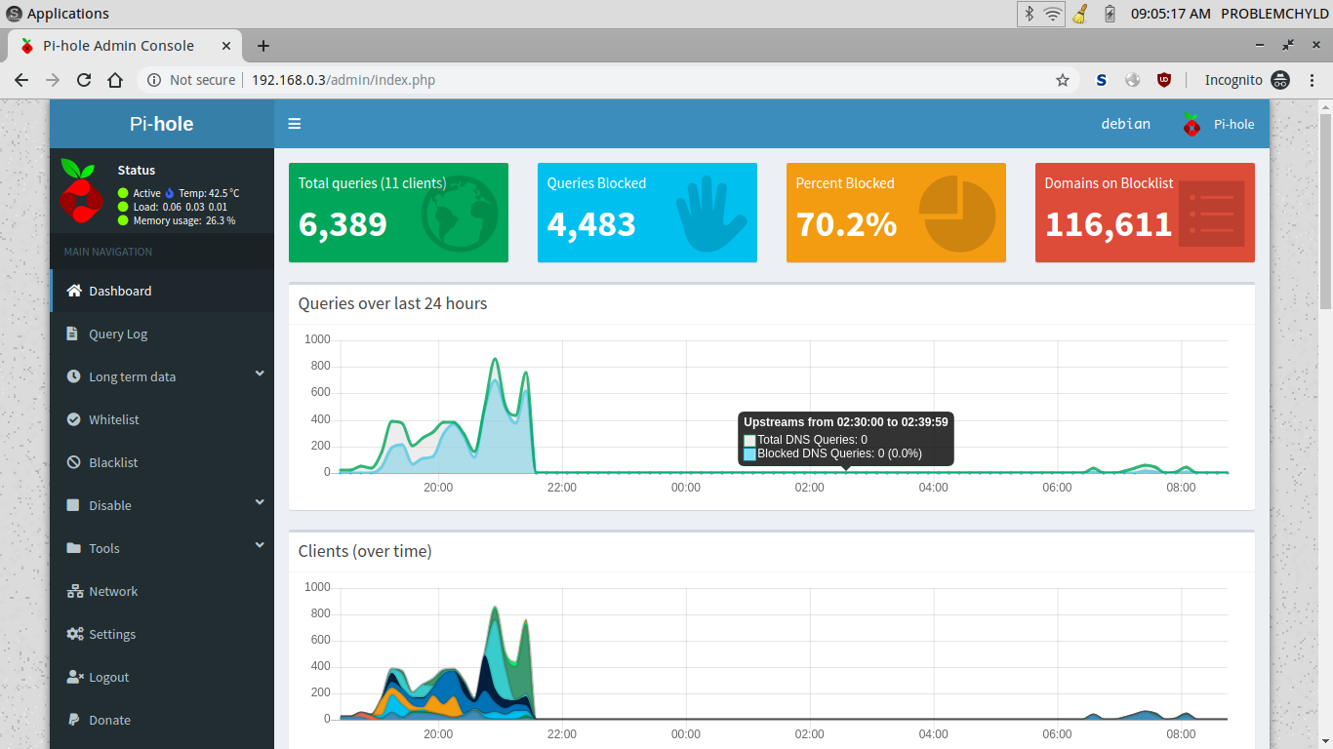
Task: Click the Logout user icon
Action: [74, 677]
